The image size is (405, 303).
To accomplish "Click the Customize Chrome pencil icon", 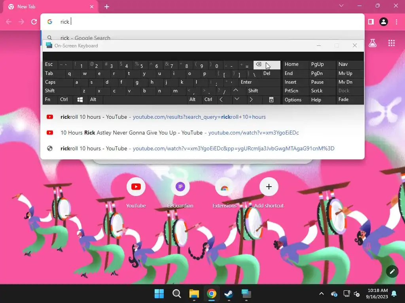I will click(x=392, y=271).
